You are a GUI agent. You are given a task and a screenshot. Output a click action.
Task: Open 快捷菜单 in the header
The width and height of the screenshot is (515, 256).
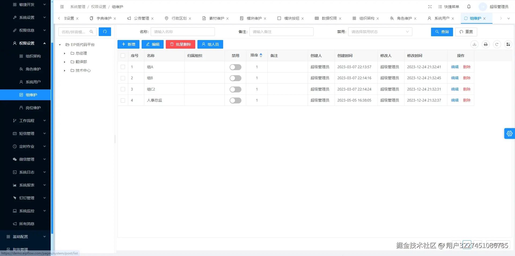point(449,7)
